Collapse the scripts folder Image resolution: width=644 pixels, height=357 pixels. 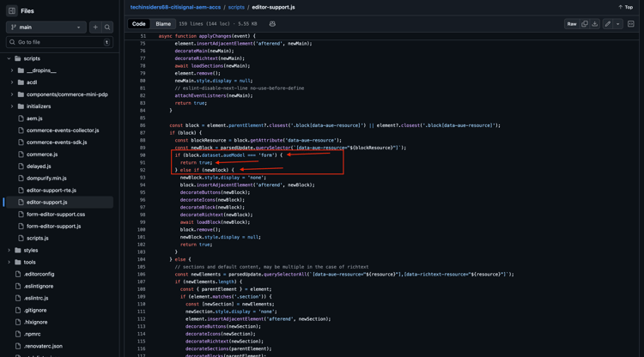coord(9,58)
